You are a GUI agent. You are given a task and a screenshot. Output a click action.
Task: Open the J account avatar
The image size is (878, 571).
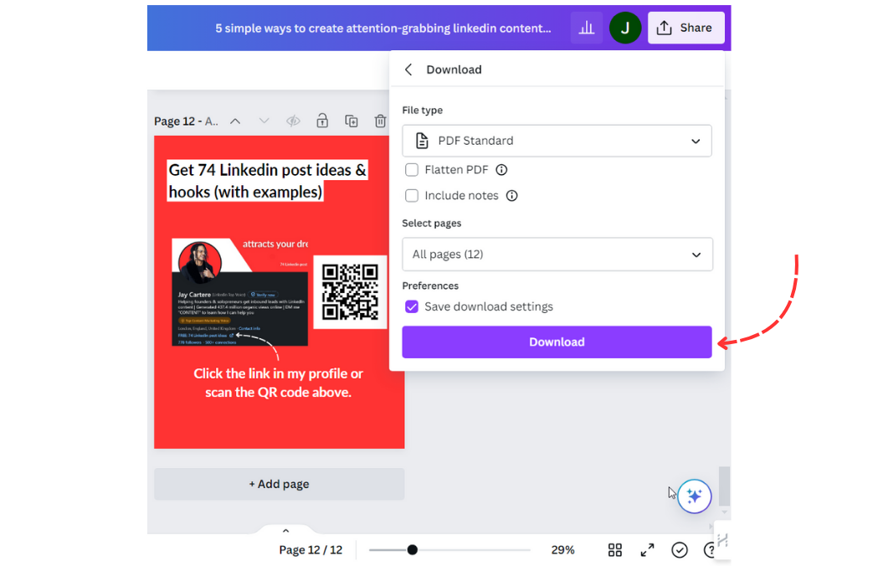[x=625, y=28]
